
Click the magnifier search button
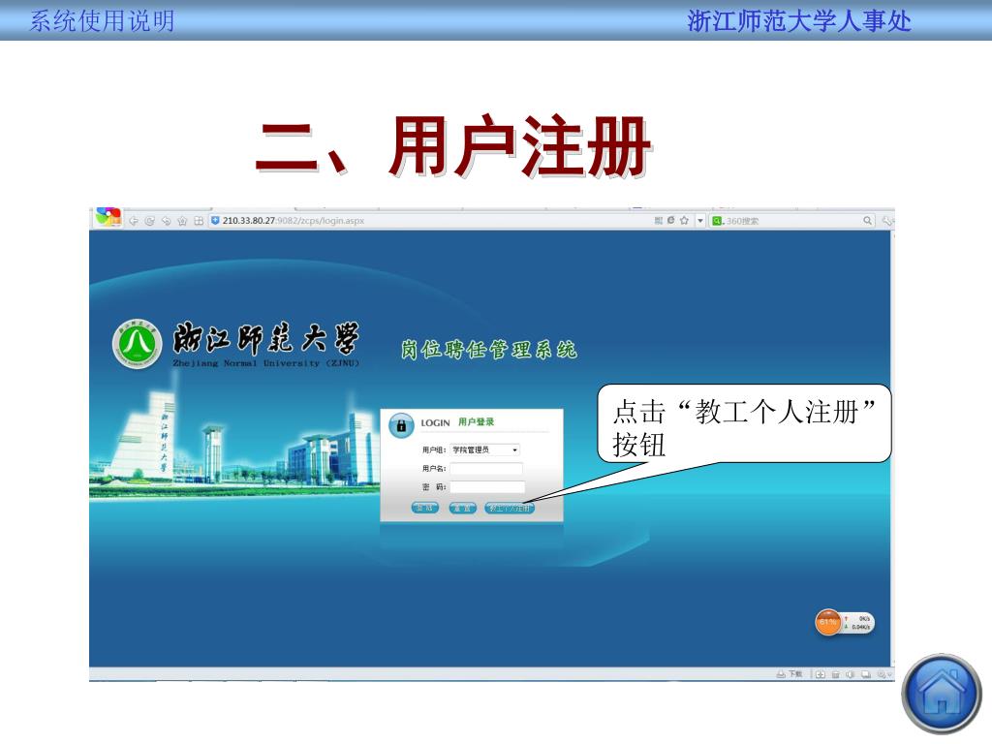[x=867, y=220]
